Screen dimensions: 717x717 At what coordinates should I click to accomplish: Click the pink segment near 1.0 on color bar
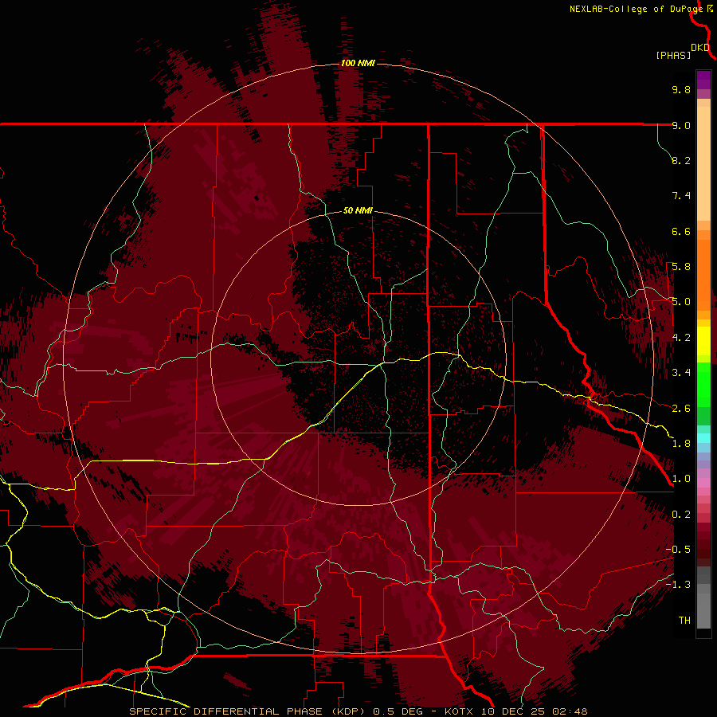[x=703, y=483]
